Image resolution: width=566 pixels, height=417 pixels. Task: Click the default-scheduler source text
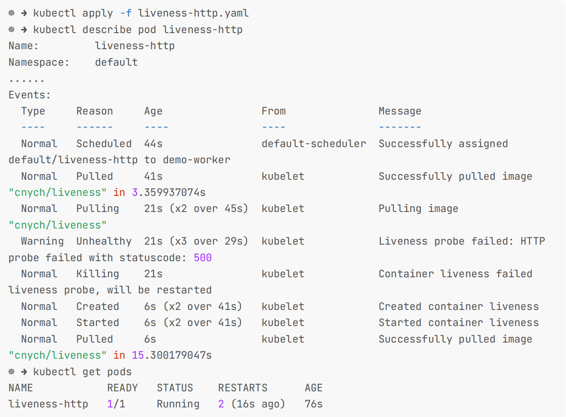coord(314,144)
